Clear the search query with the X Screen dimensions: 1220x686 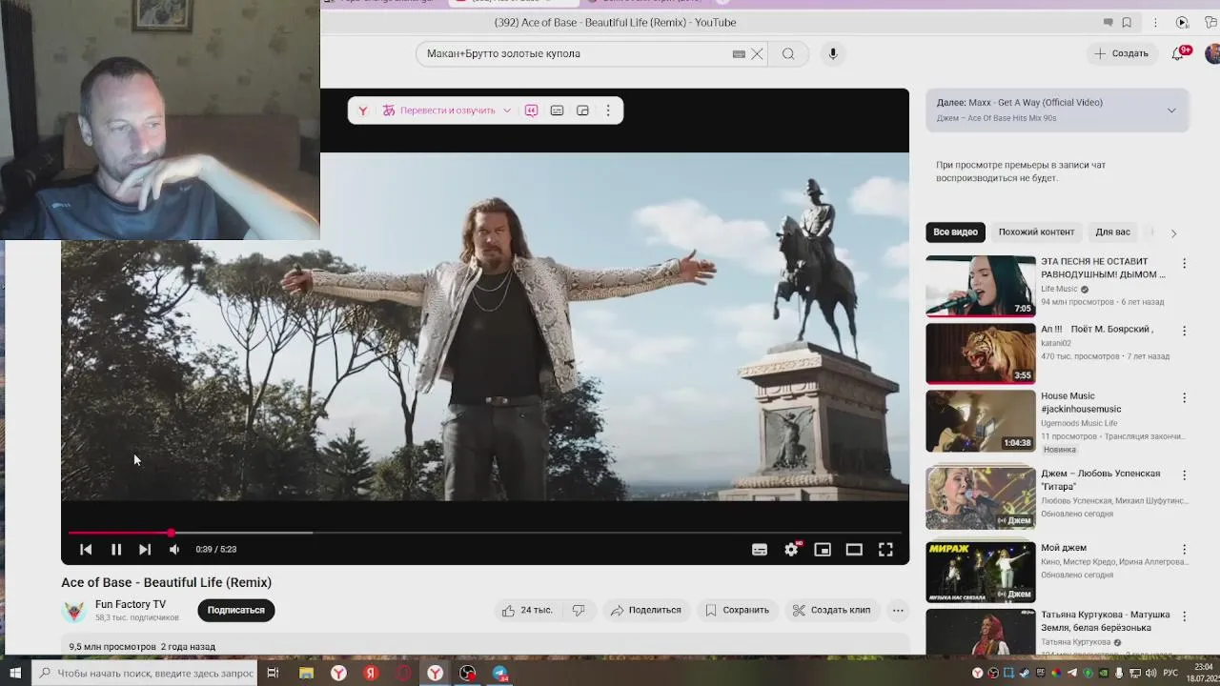[x=757, y=54]
